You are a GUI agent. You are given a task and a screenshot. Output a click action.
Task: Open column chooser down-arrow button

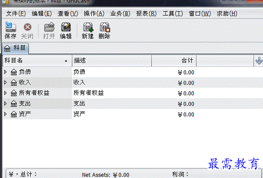point(259,61)
